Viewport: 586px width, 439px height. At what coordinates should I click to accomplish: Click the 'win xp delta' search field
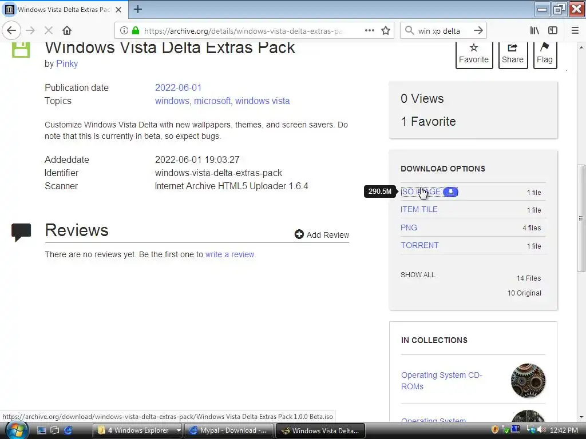[439, 31]
